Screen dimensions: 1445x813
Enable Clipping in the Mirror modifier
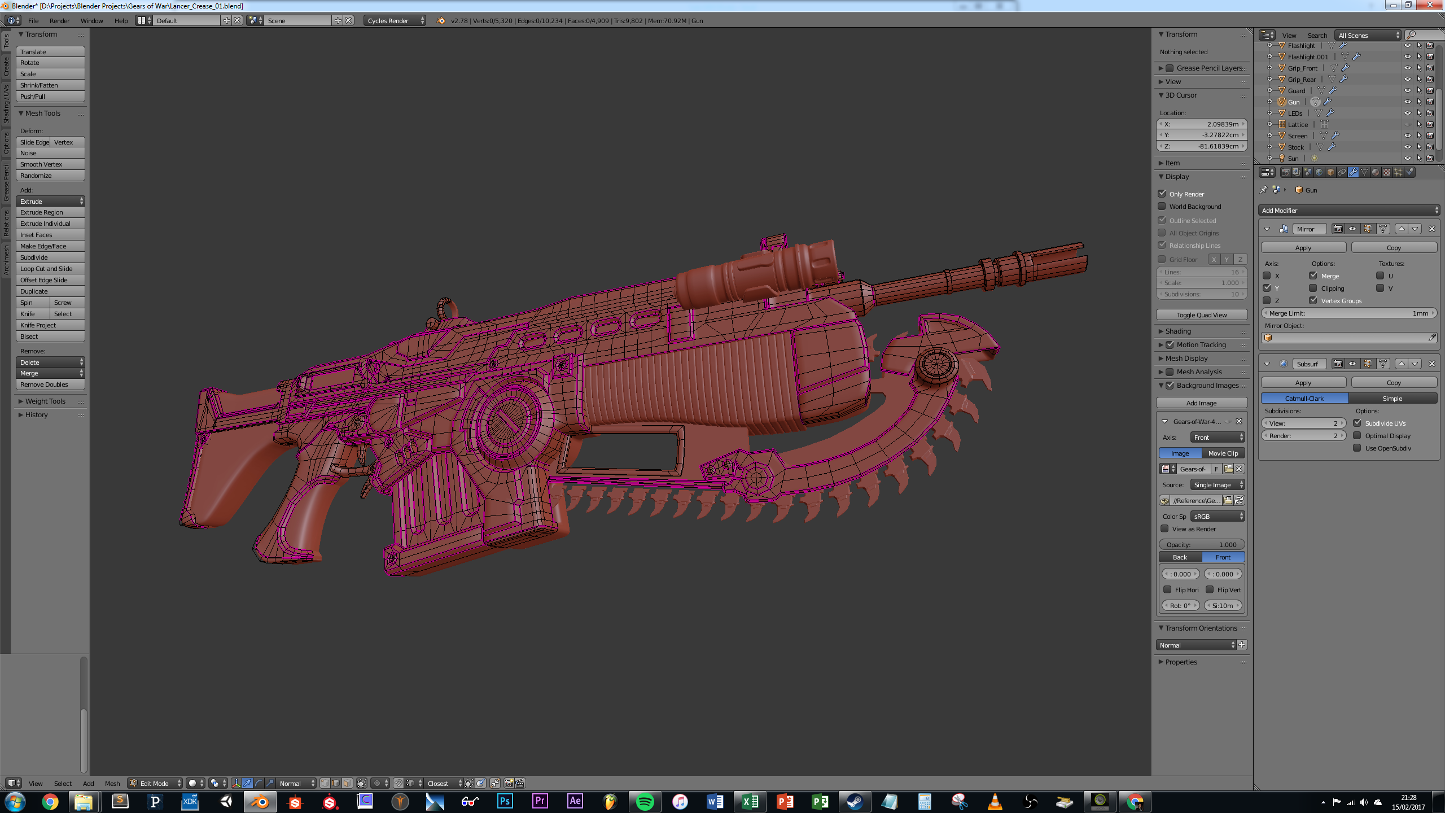click(x=1313, y=288)
